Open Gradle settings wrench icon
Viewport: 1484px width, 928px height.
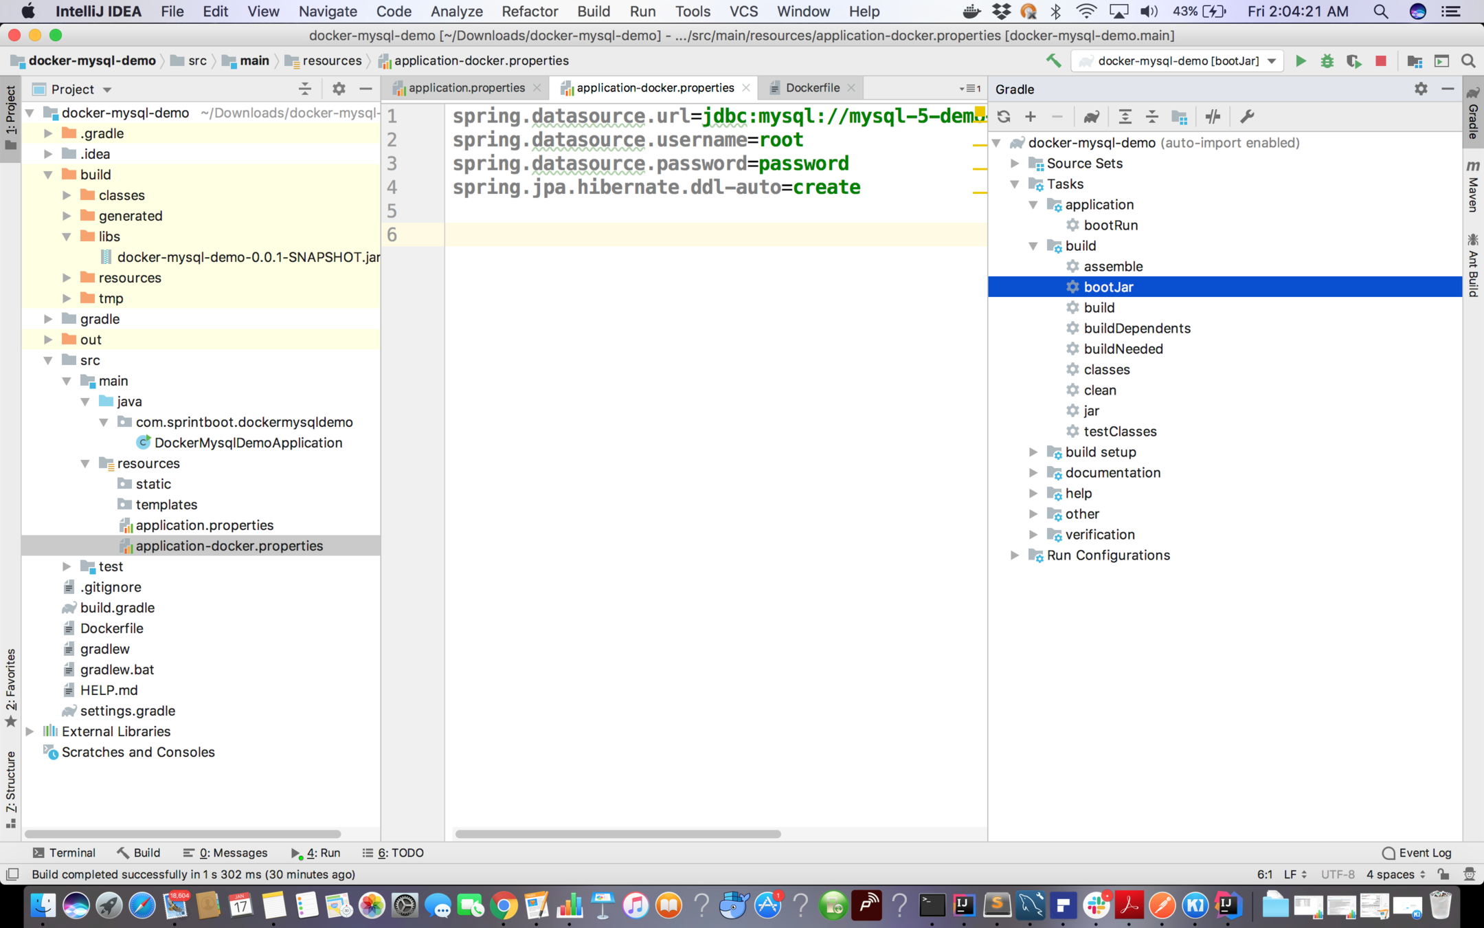(1247, 117)
